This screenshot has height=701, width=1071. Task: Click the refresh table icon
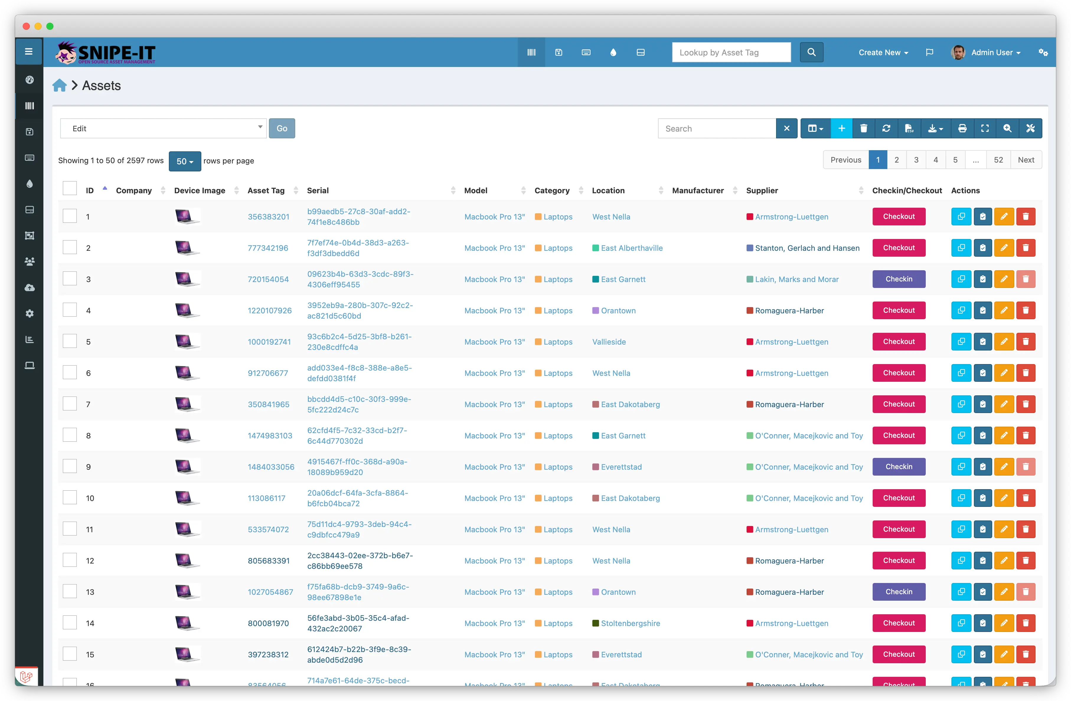click(x=886, y=129)
